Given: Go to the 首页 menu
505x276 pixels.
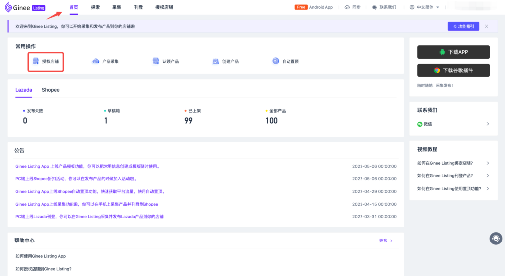Looking at the screenshot, I should [x=74, y=7].
